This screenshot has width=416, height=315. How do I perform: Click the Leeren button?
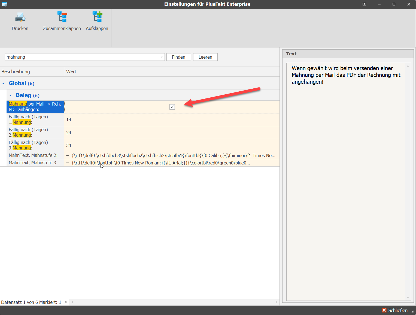click(205, 57)
